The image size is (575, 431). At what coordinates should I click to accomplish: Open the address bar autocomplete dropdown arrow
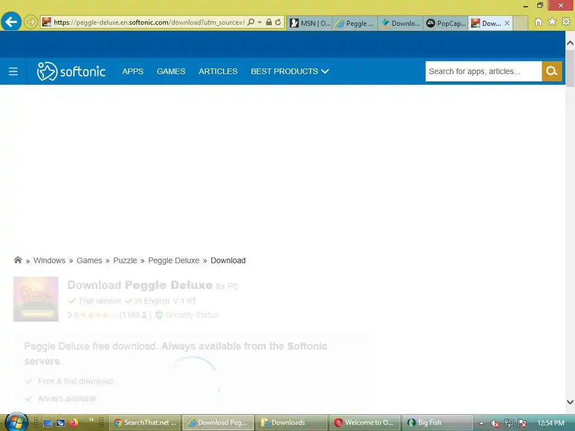(x=259, y=22)
